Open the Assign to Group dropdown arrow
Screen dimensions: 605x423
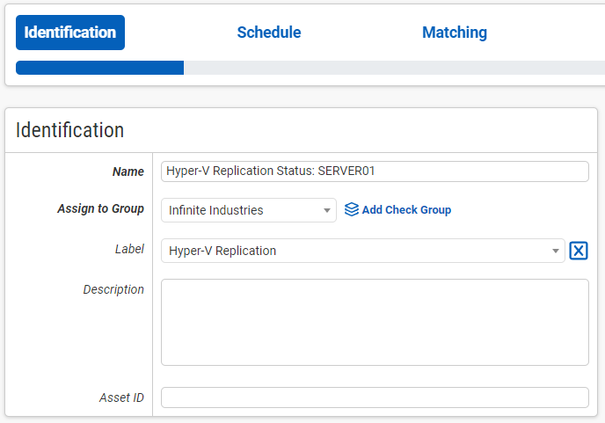[x=327, y=211]
